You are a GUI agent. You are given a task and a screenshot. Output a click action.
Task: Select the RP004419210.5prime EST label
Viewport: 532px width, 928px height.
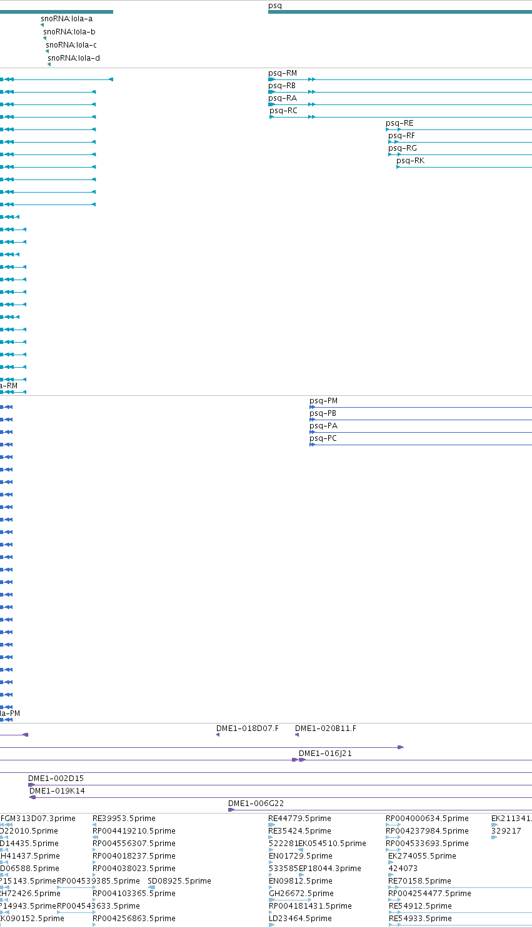134,831
